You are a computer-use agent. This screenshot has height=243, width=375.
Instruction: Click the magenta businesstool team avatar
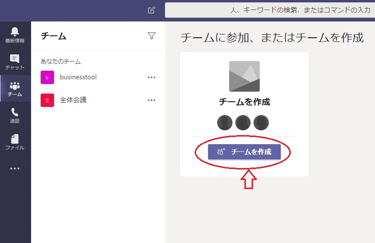47,77
